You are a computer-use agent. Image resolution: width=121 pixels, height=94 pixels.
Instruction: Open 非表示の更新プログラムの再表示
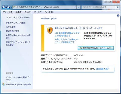[x=18, y=37]
